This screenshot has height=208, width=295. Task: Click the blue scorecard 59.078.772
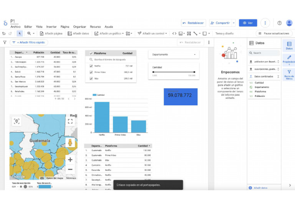[181, 97]
